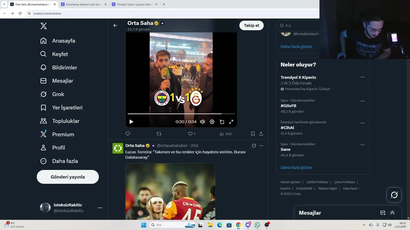The width and height of the screenshot is (410, 230).
Task: Open more options for Sane trend
Action: click(363, 145)
